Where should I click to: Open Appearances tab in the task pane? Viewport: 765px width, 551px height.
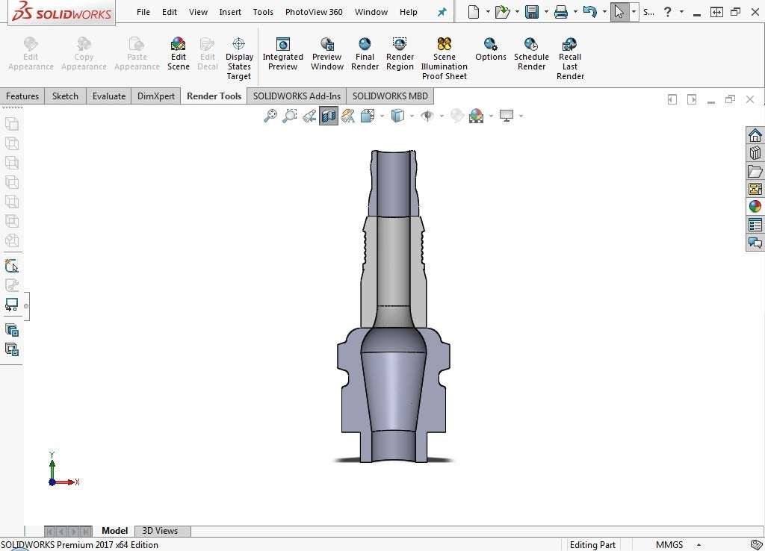pos(755,207)
